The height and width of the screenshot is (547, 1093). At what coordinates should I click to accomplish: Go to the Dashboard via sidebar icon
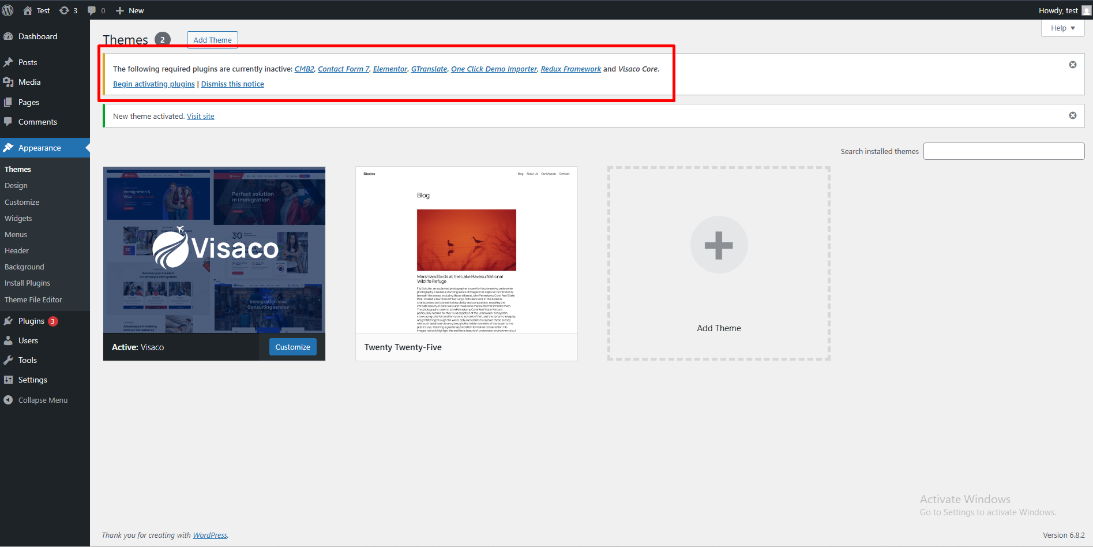tap(8, 36)
